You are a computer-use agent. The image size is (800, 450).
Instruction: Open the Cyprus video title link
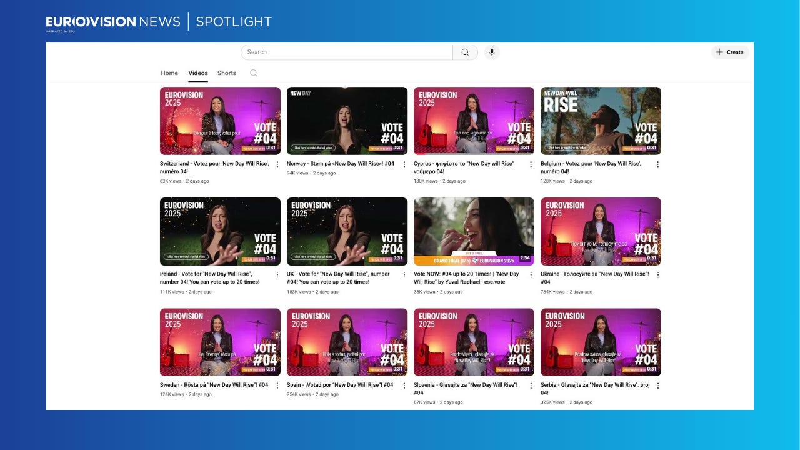tap(464, 167)
